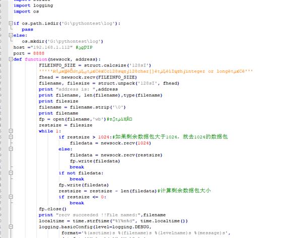The width and height of the screenshot is (286, 238).
Task: Place cursor on port value 8888
Action: [x=39, y=53]
